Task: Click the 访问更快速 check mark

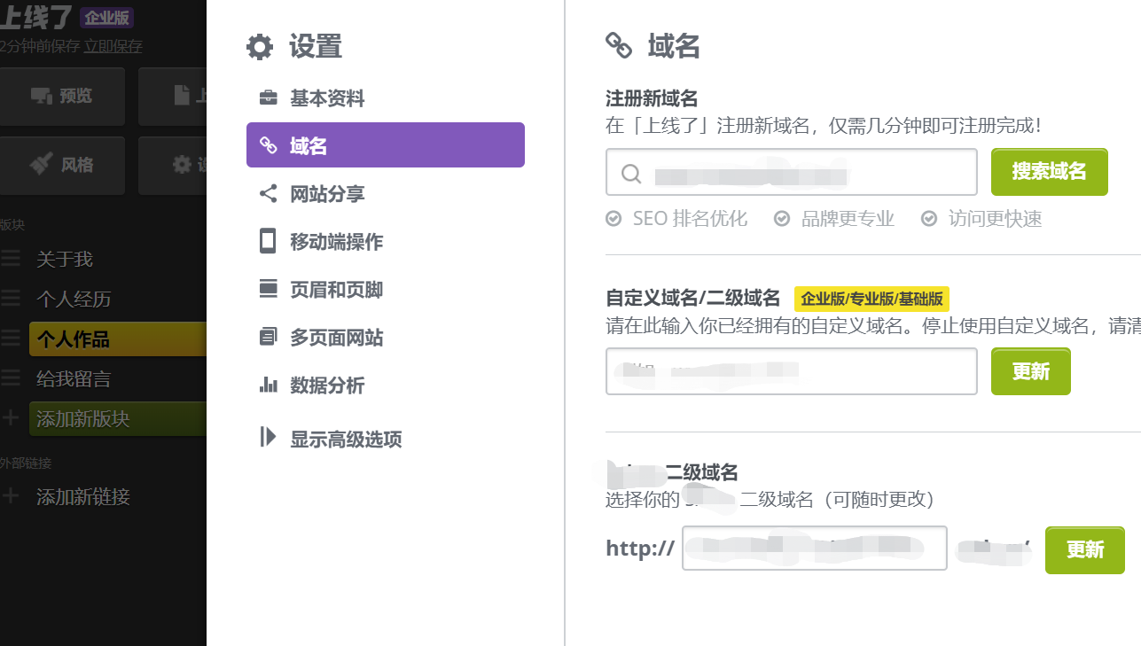Action: tap(928, 218)
